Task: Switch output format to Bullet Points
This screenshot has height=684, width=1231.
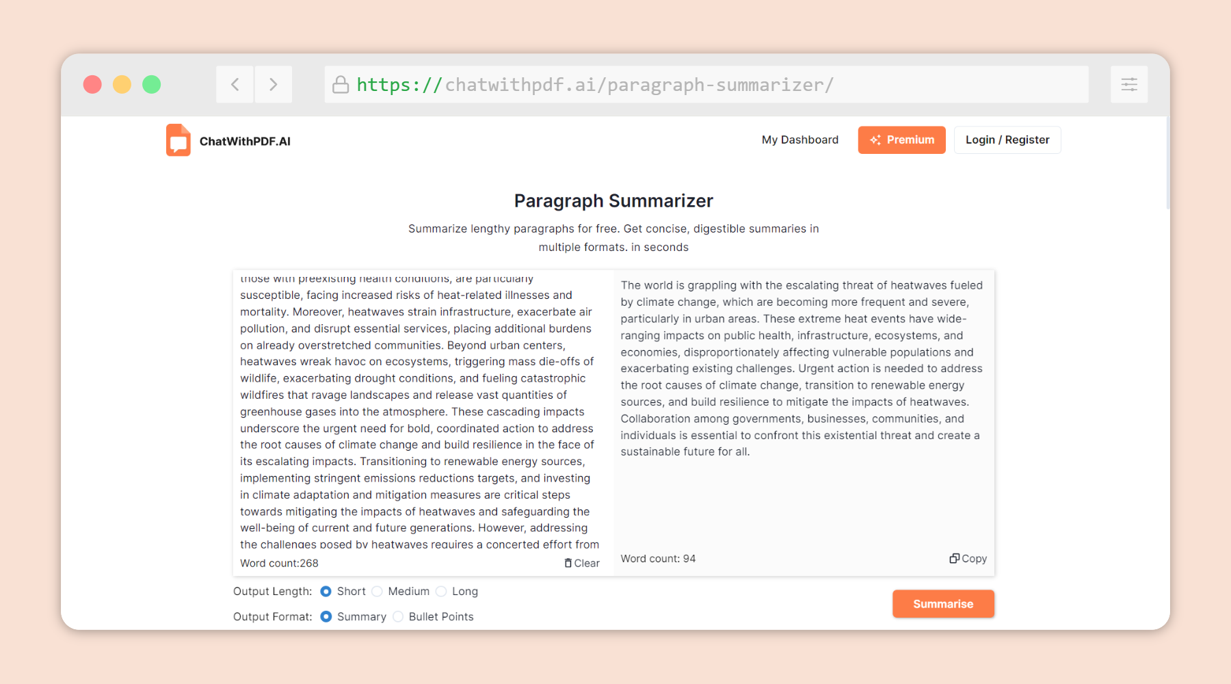Action: [398, 616]
